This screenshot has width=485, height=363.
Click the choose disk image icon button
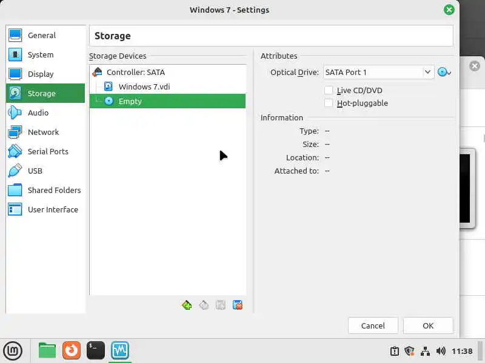click(444, 72)
